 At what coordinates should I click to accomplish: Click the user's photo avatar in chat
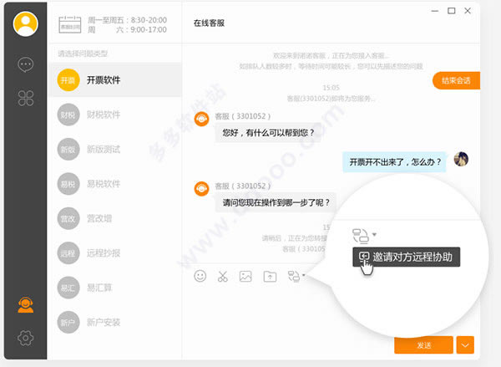[x=461, y=159]
